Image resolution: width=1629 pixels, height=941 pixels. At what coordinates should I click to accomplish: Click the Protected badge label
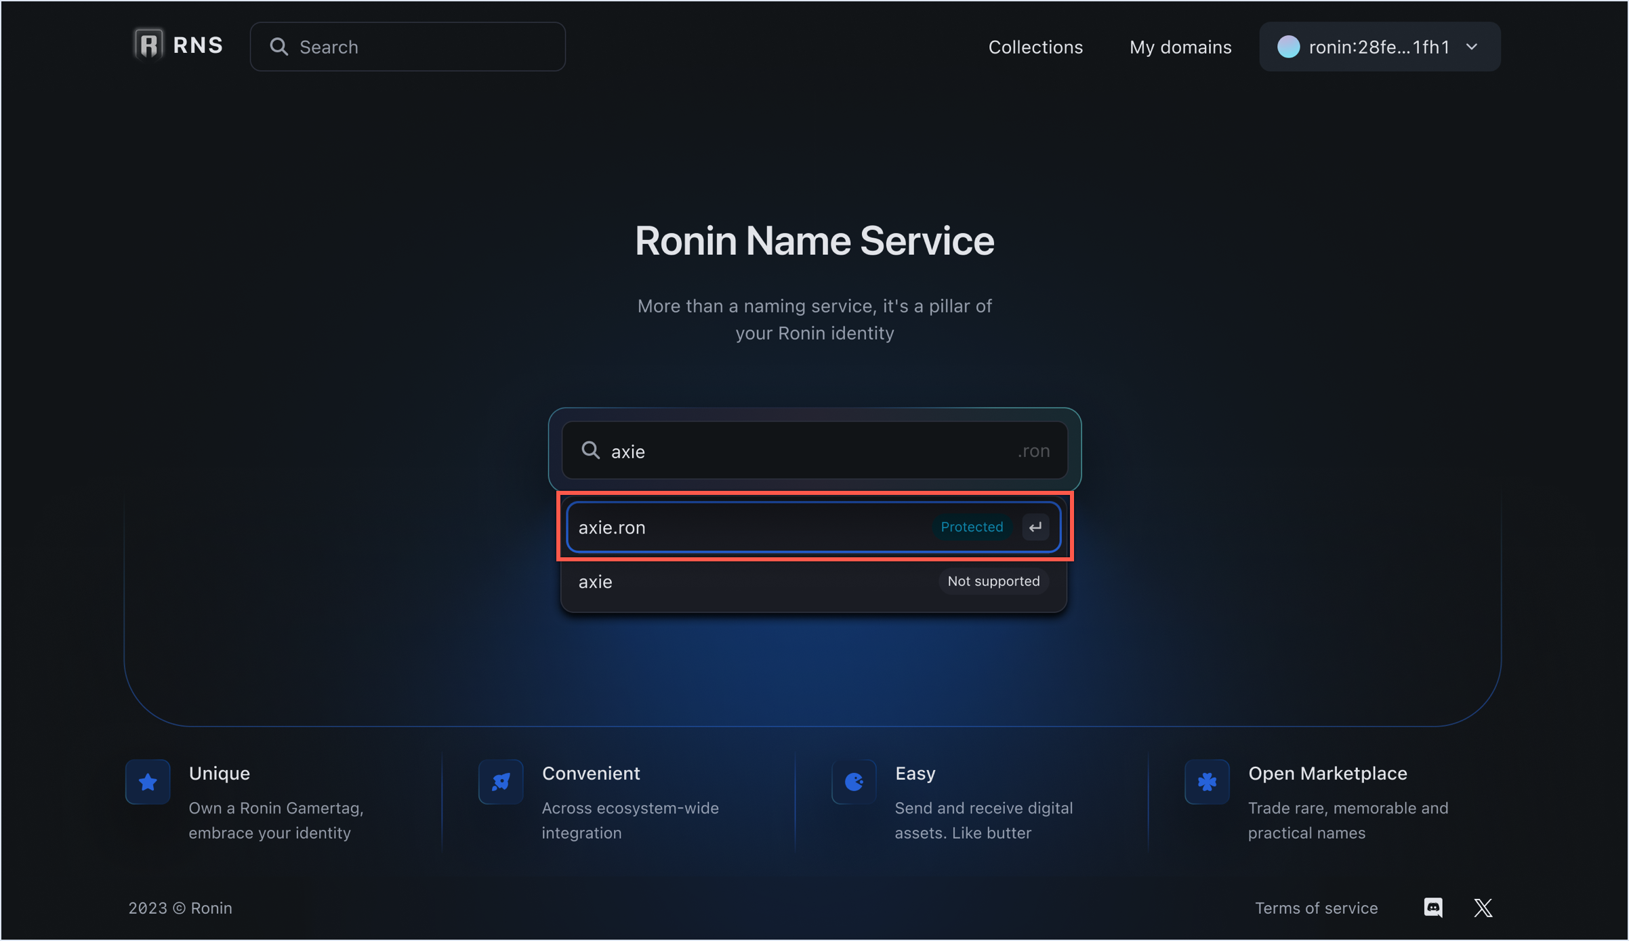971,527
